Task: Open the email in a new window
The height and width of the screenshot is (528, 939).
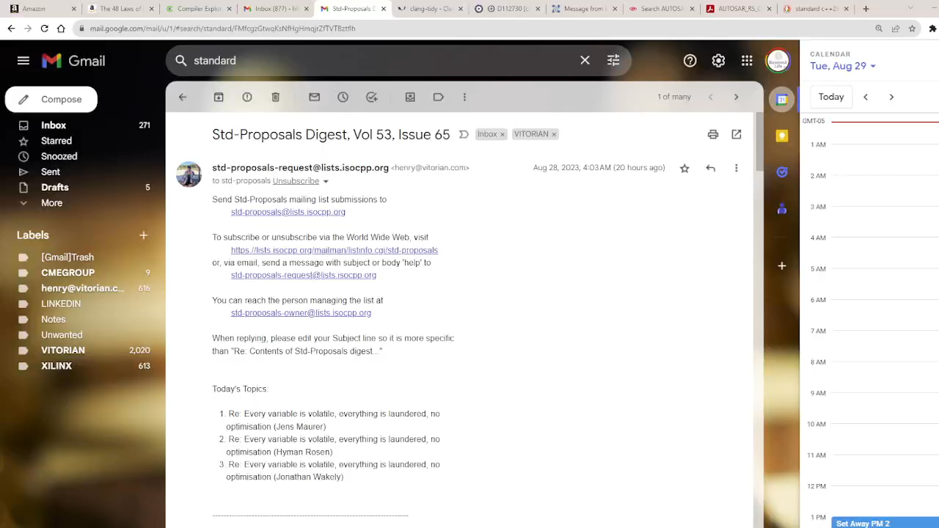Action: [737, 134]
